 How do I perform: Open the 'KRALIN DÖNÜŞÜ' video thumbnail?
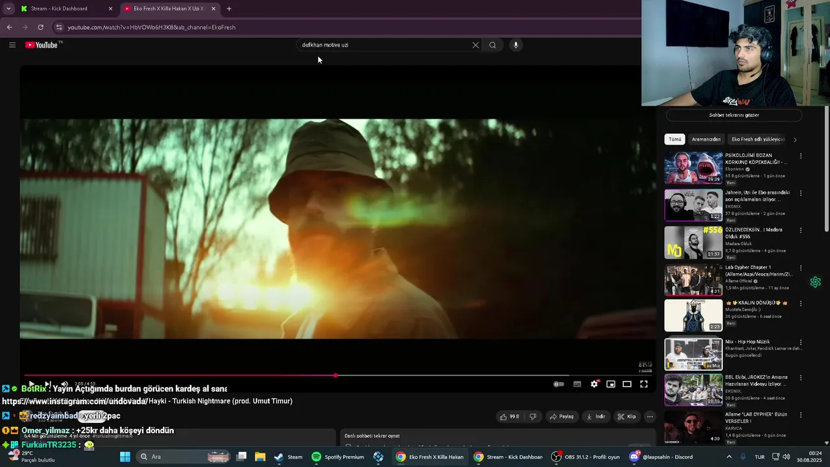693,315
